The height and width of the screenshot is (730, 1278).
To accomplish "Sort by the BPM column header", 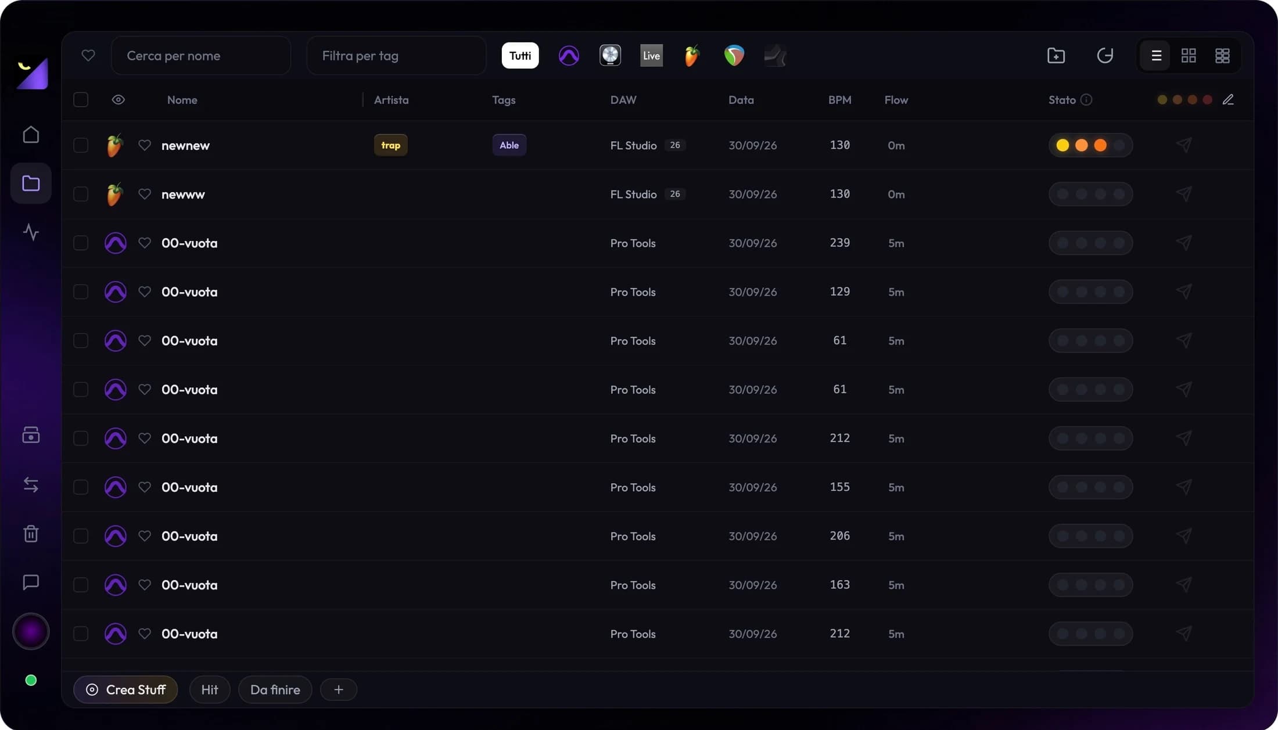I will pos(839,100).
